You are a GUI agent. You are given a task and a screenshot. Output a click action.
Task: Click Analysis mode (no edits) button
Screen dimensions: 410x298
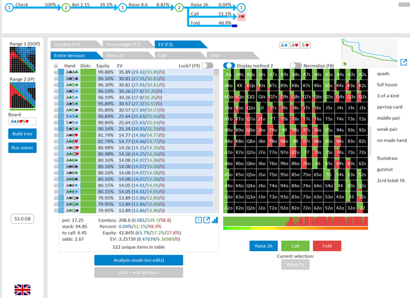(139, 260)
